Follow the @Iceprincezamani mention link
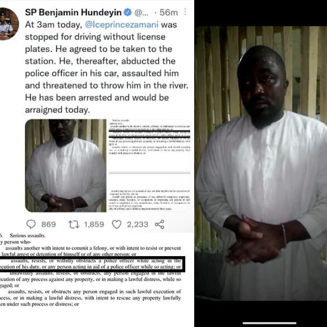This screenshot has width=327, height=327. pos(122,25)
